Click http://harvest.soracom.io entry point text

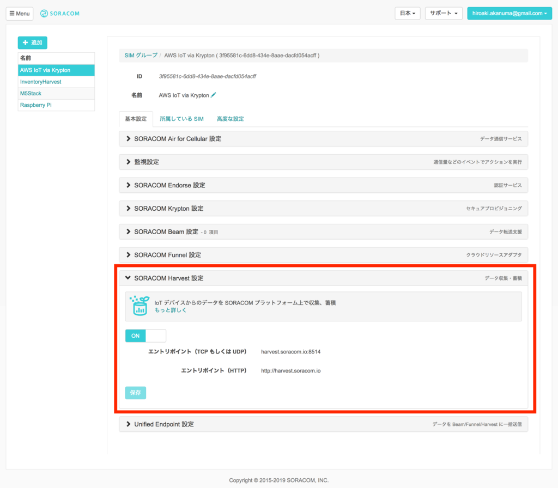click(x=291, y=370)
